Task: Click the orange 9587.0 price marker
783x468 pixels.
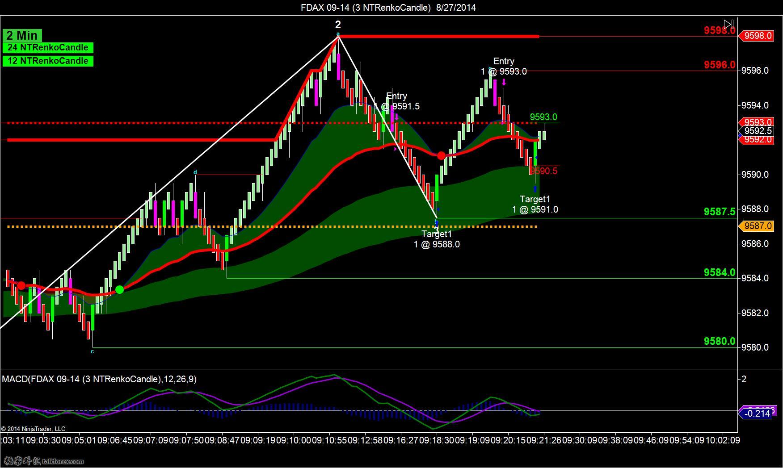Action: [x=756, y=226]
